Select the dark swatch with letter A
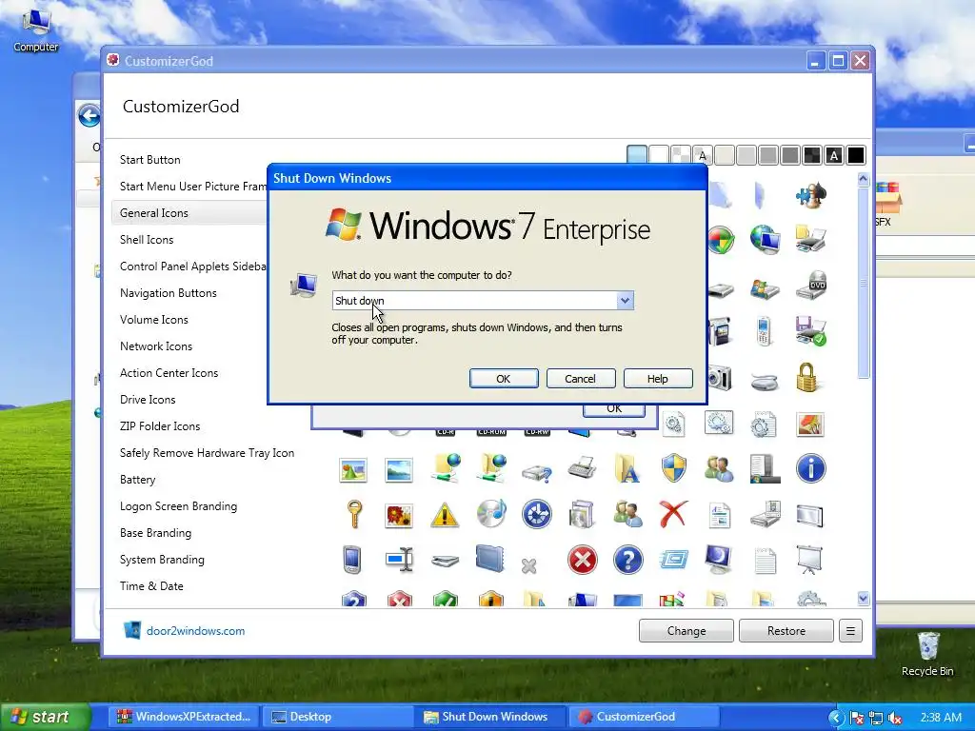Viewport: 975px width, 731px height. 834,155
